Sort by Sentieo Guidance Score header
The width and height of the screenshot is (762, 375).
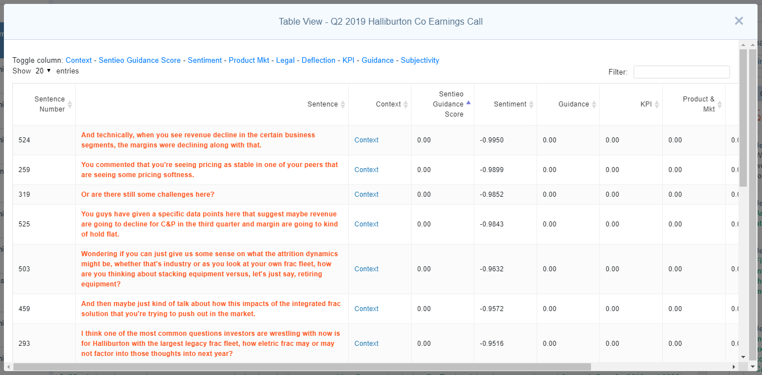tap(442, 104)
